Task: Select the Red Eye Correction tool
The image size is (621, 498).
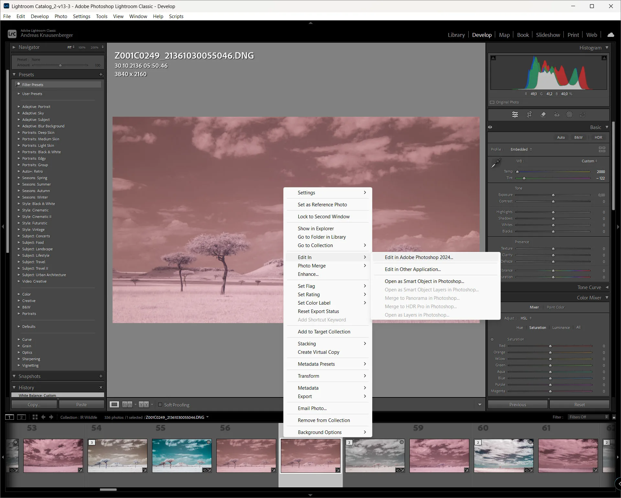Action: pyautogui.click(x=557, y=114)
